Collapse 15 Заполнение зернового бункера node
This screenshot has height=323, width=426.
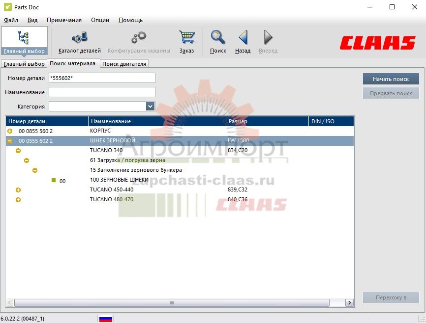[35, 170]
